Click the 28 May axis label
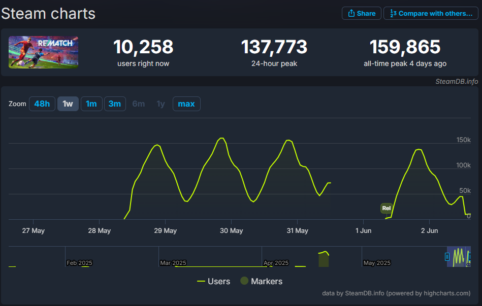 pos(99,231)
